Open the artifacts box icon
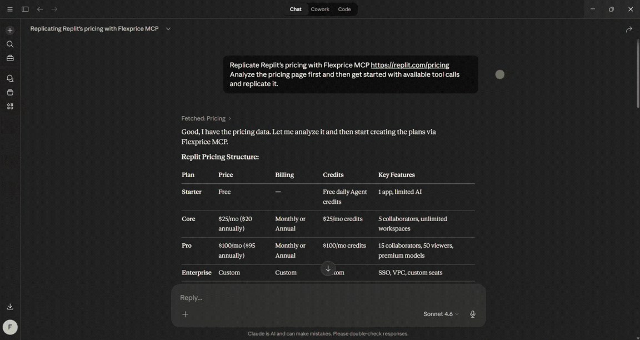This screenshot has height=340, width=640. click(x=10, y=92)
